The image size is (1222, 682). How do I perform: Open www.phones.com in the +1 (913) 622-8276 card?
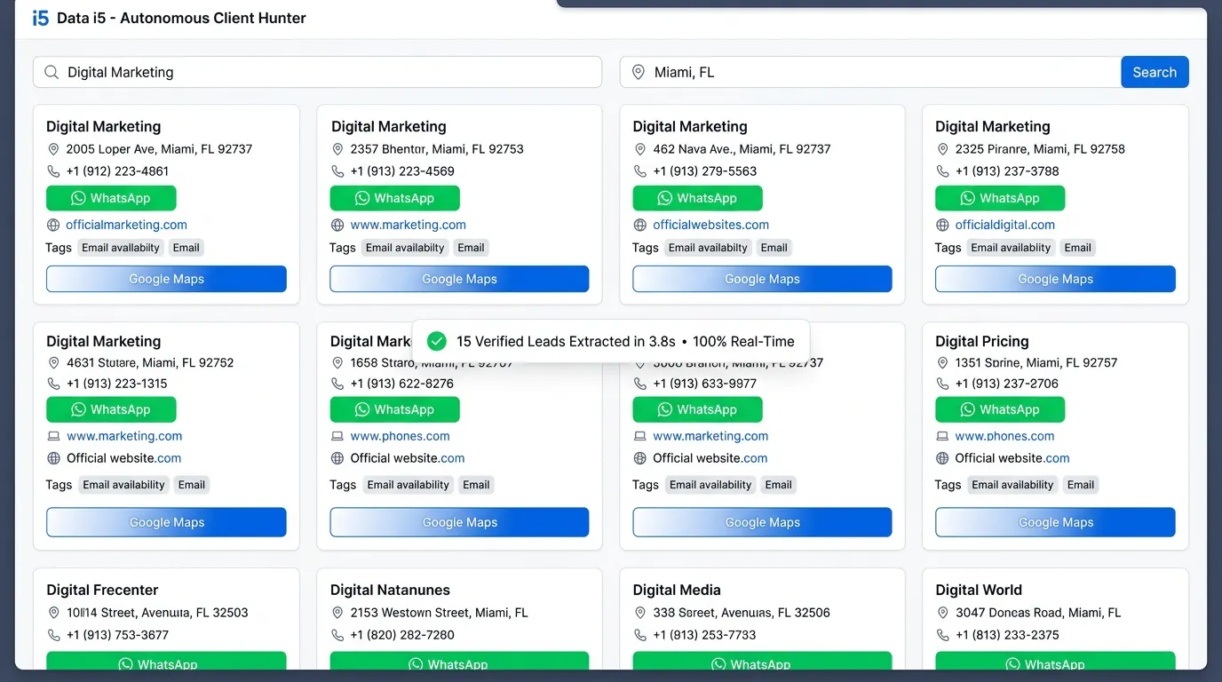pos(400,436)
